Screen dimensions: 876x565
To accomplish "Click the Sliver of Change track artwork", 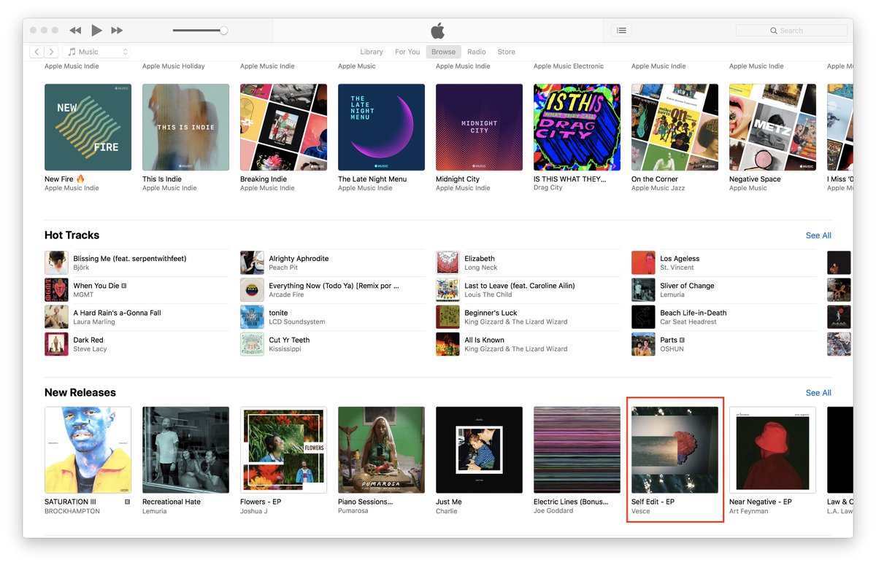I will (x=643, y=289).
